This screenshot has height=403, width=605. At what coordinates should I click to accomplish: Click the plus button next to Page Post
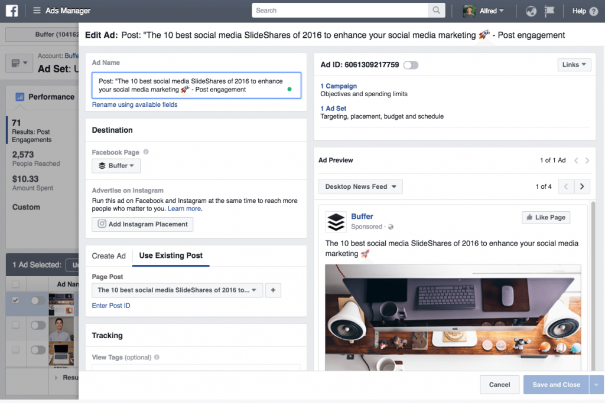pyautogui.click(x=273, y=290)
